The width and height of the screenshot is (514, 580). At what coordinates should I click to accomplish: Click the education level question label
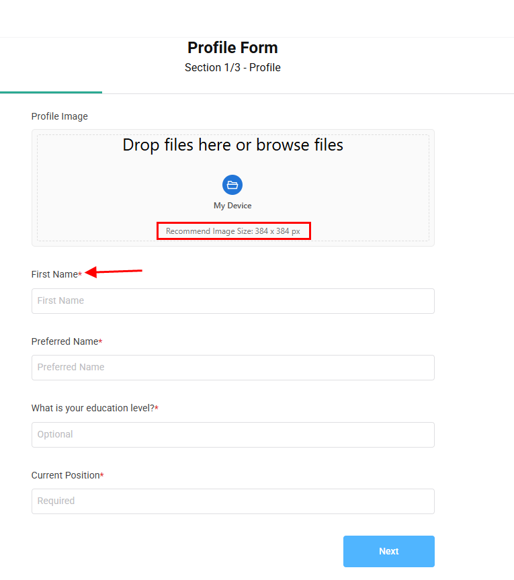pos(93,408)
